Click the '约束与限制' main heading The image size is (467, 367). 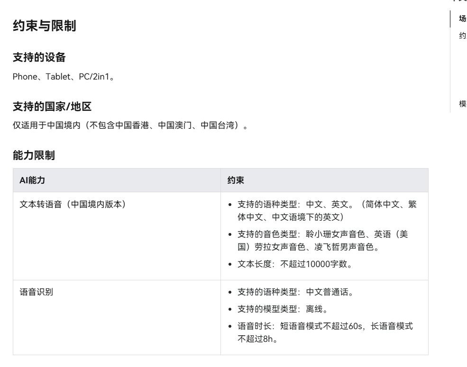point(44,27)
